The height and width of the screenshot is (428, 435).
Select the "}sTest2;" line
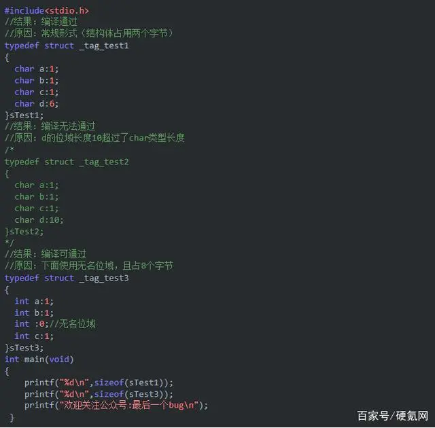[24, 231]
